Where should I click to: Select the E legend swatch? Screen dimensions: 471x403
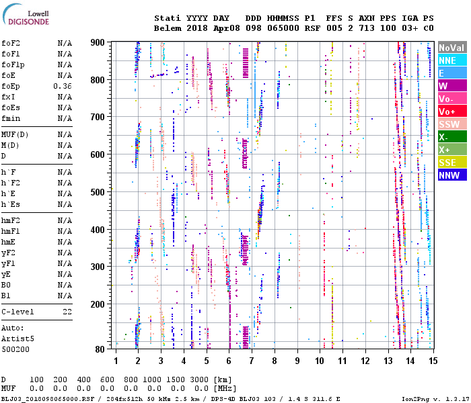coord(452,73)
